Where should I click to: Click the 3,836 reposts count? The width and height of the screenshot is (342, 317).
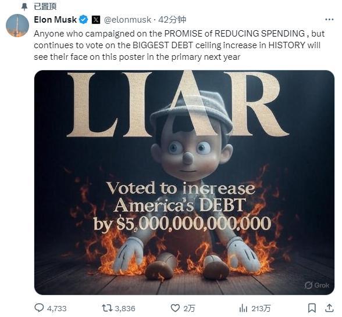(x=125, y=308)
